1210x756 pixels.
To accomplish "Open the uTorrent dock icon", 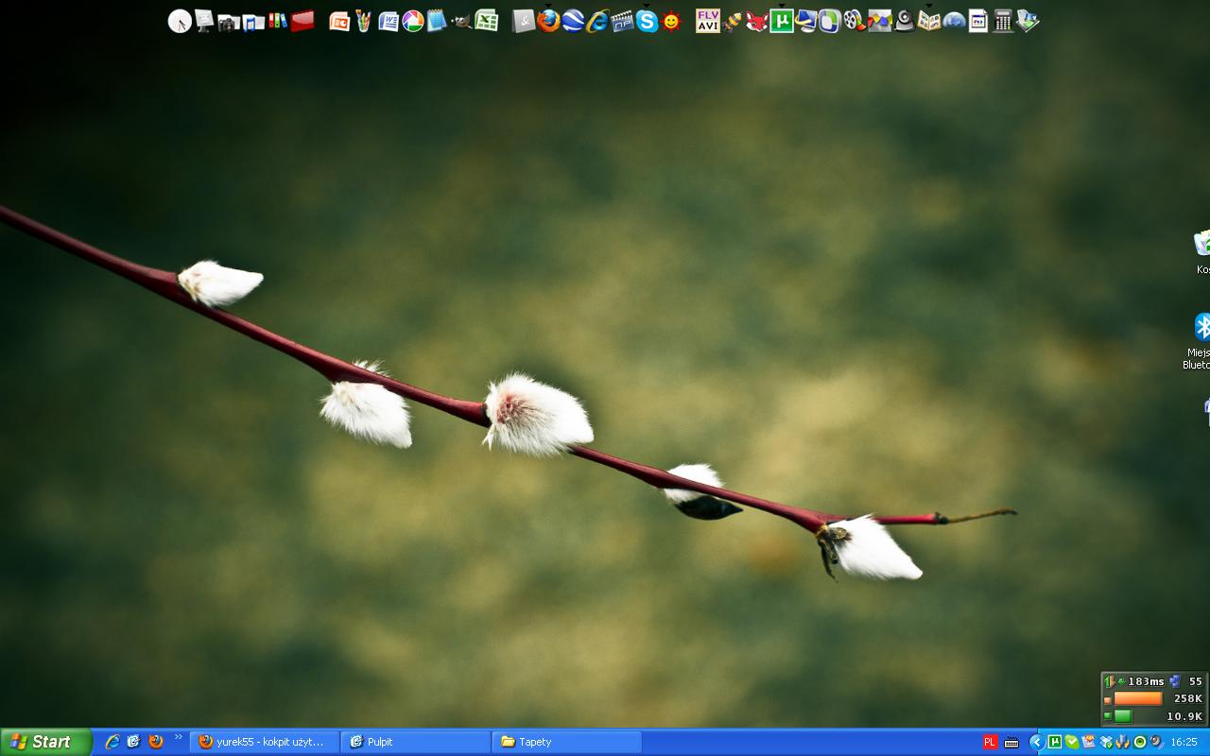I will [781, 21].
